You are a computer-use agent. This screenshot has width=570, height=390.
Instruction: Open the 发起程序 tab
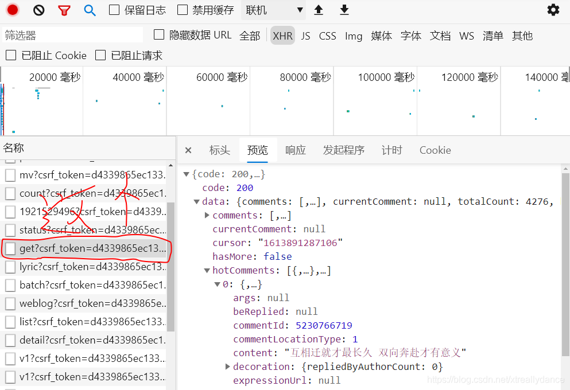pyautogui.click(x=343, y=150)
